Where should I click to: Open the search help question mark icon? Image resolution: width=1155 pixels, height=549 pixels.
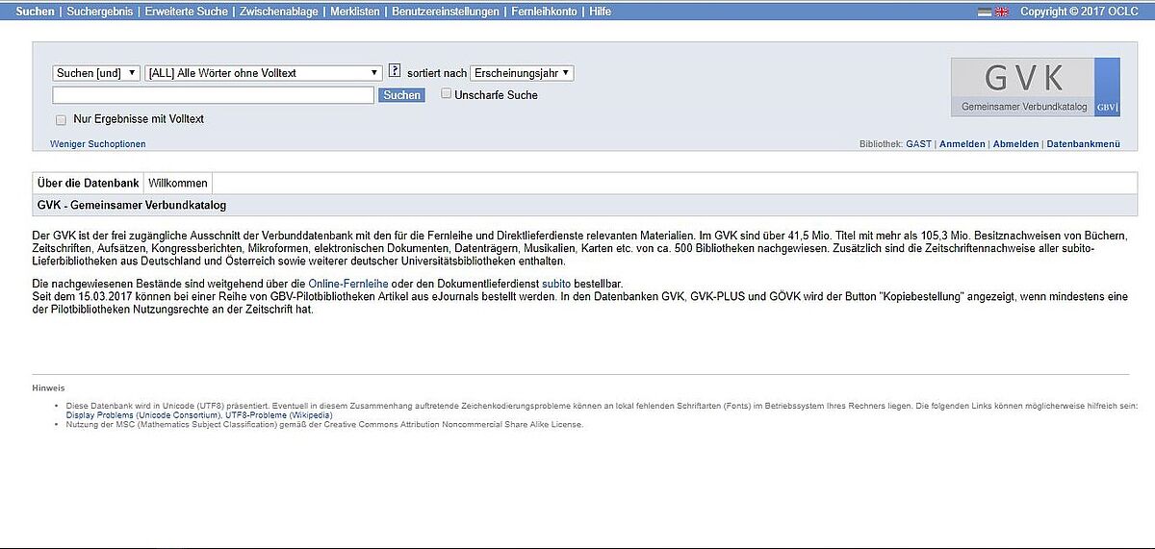[395, 72]
